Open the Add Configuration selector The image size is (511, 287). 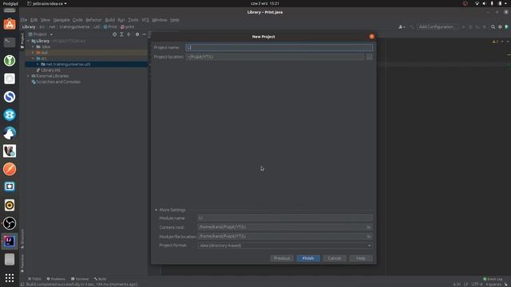click(x=437, y=27)
